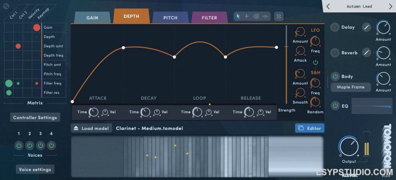Click the Controller Settings button

click(35, 118)
